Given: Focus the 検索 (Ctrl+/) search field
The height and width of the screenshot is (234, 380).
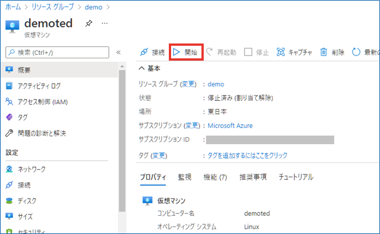Looking at the screenshot, I should [x=57, y=52].
